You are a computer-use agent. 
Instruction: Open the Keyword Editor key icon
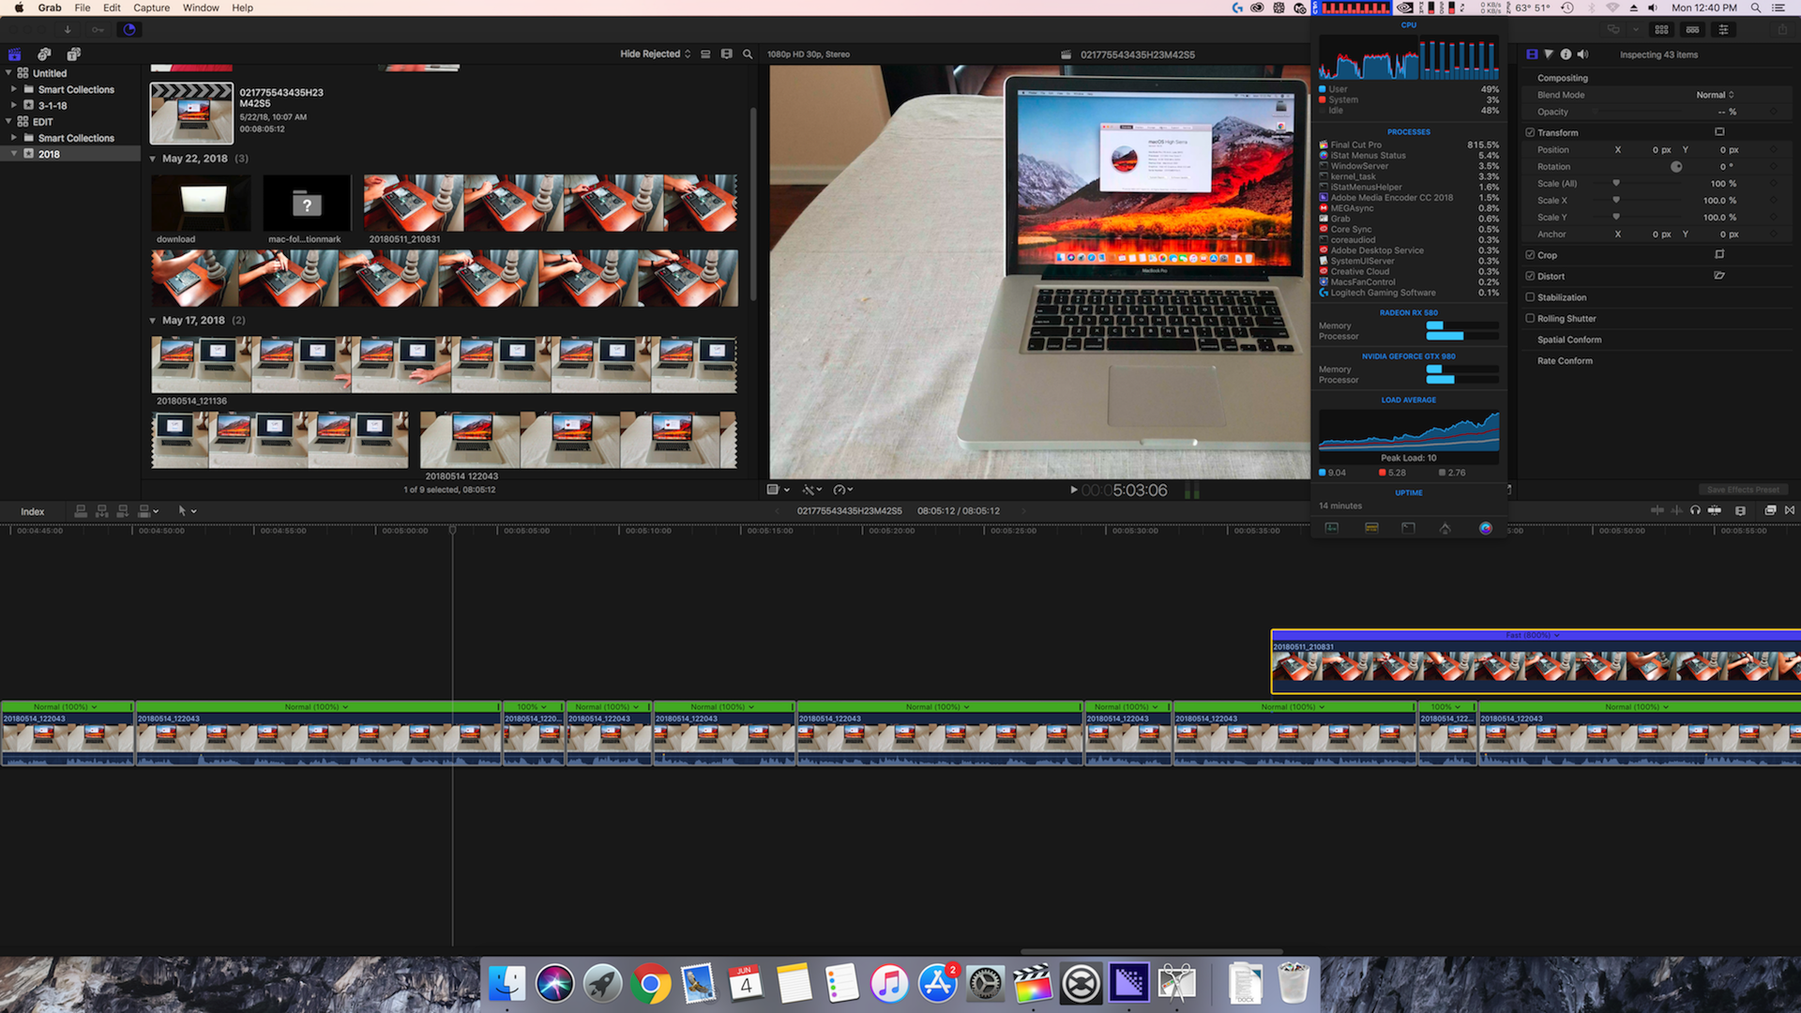point(98,29)
